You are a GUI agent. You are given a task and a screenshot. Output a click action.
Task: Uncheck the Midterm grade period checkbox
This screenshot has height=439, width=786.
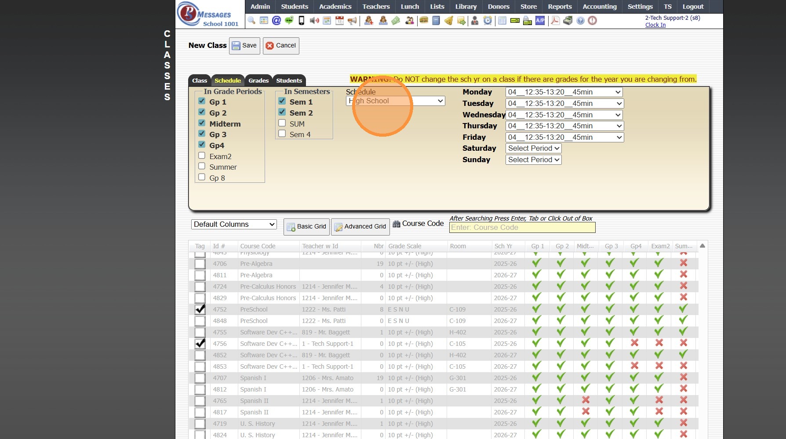(x=202, y=123)
